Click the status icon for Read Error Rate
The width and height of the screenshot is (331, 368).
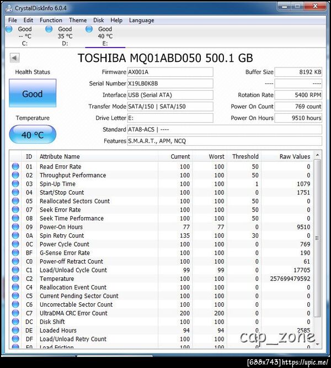coord(15,166)
